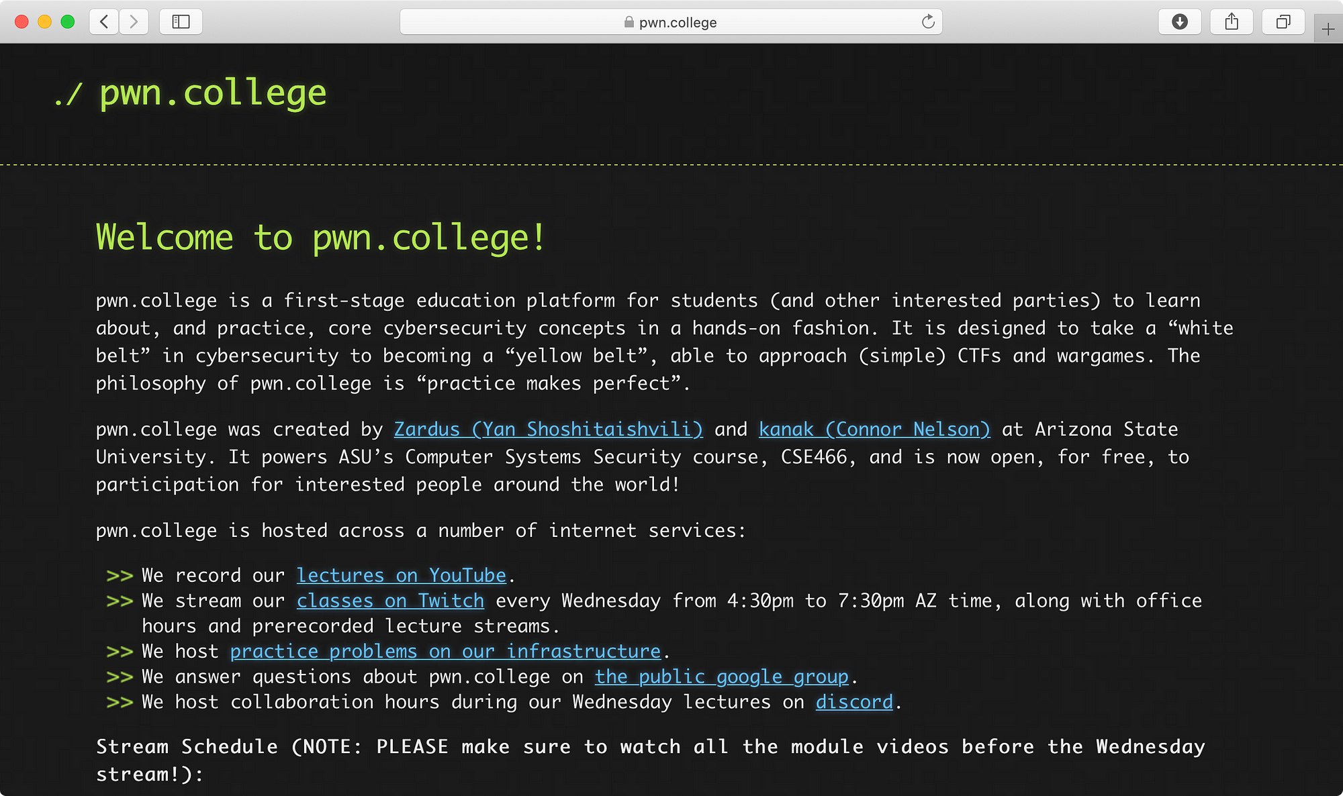Open the Share sheet icon

[1232, 22]
